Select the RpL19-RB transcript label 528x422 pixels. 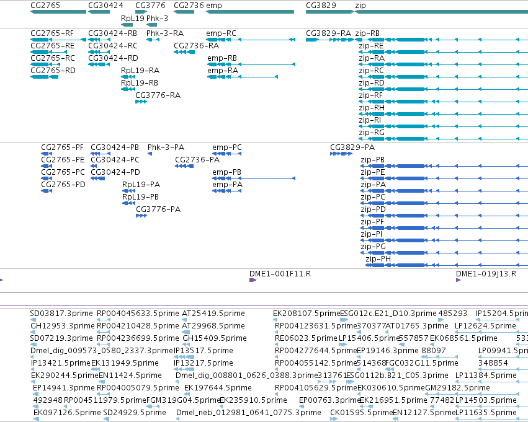click(x=140, y=83)
